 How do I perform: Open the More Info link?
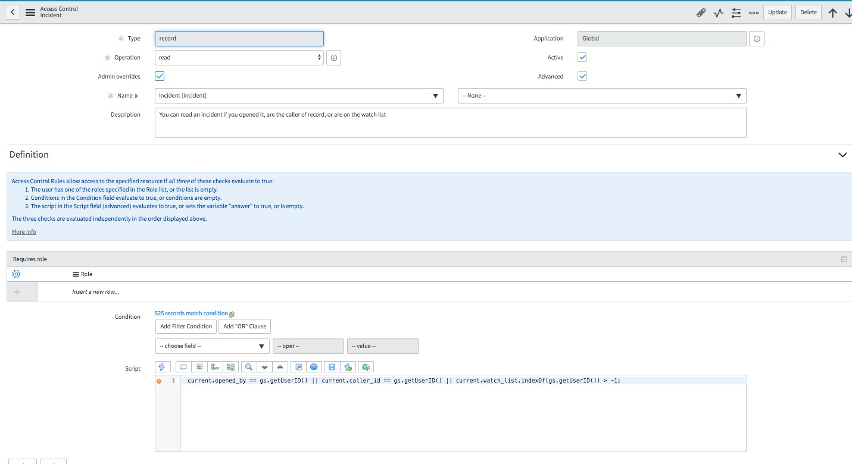click(24, 232)
